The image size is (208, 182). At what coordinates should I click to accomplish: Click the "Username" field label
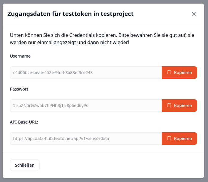[20, 56]
